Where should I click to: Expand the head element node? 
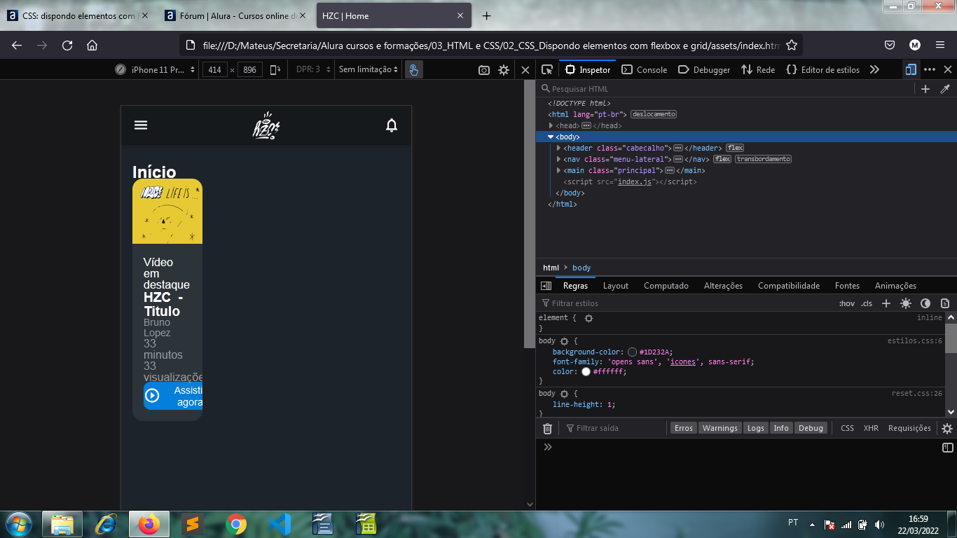pos(551,125)
